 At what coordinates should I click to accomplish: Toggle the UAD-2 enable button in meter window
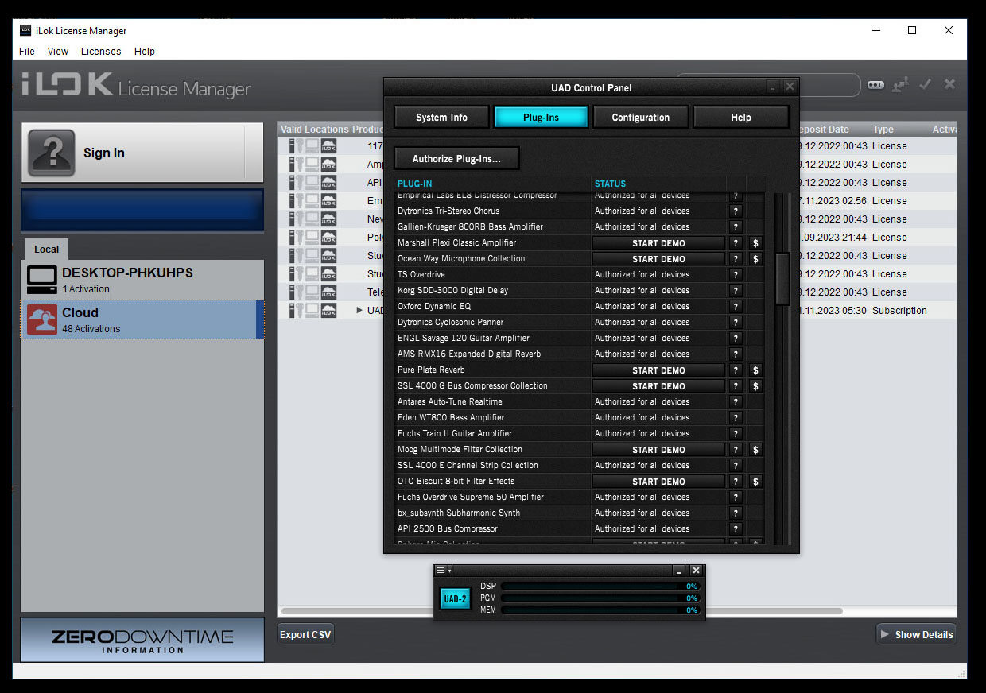[x=456, y=599]
